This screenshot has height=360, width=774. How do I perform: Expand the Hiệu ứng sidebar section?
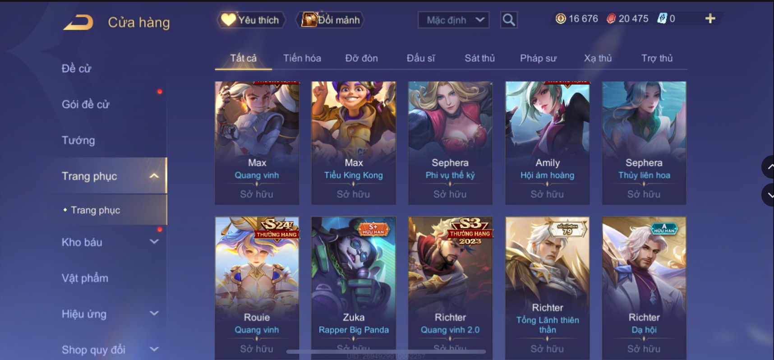pyautogui.click(x=154, y=314)
